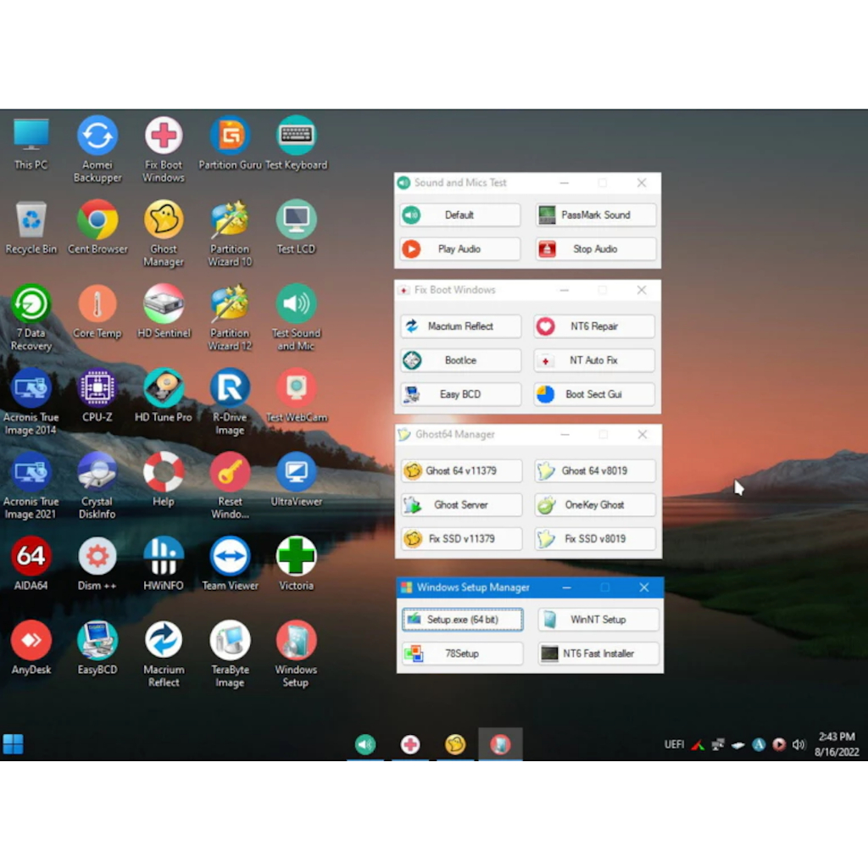The width and height of the screenshot is (868, 868).
Task: Click the Fix SSD v8019 button
Action: pos(595,538)
